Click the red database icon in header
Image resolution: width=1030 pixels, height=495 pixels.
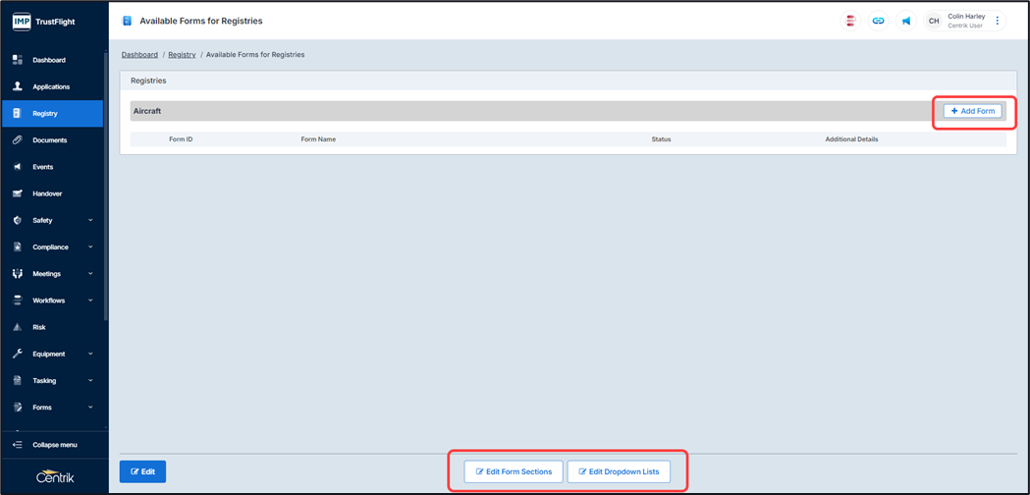coord(850,21)
